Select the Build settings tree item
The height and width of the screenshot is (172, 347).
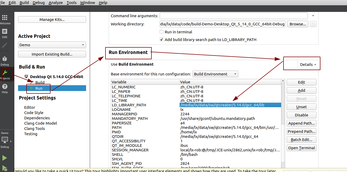coord(40,83)
